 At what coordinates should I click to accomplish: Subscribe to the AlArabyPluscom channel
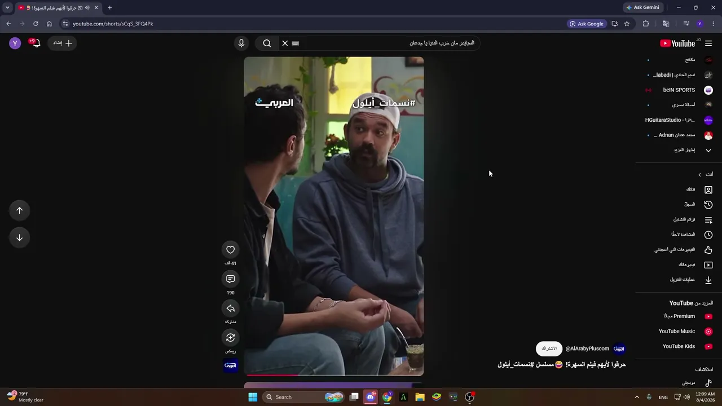click(549, 348)
